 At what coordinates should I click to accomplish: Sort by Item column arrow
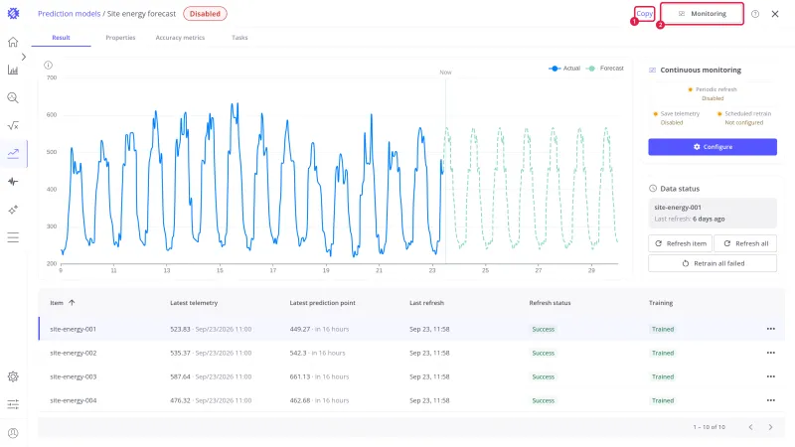[x=72, y=303]
